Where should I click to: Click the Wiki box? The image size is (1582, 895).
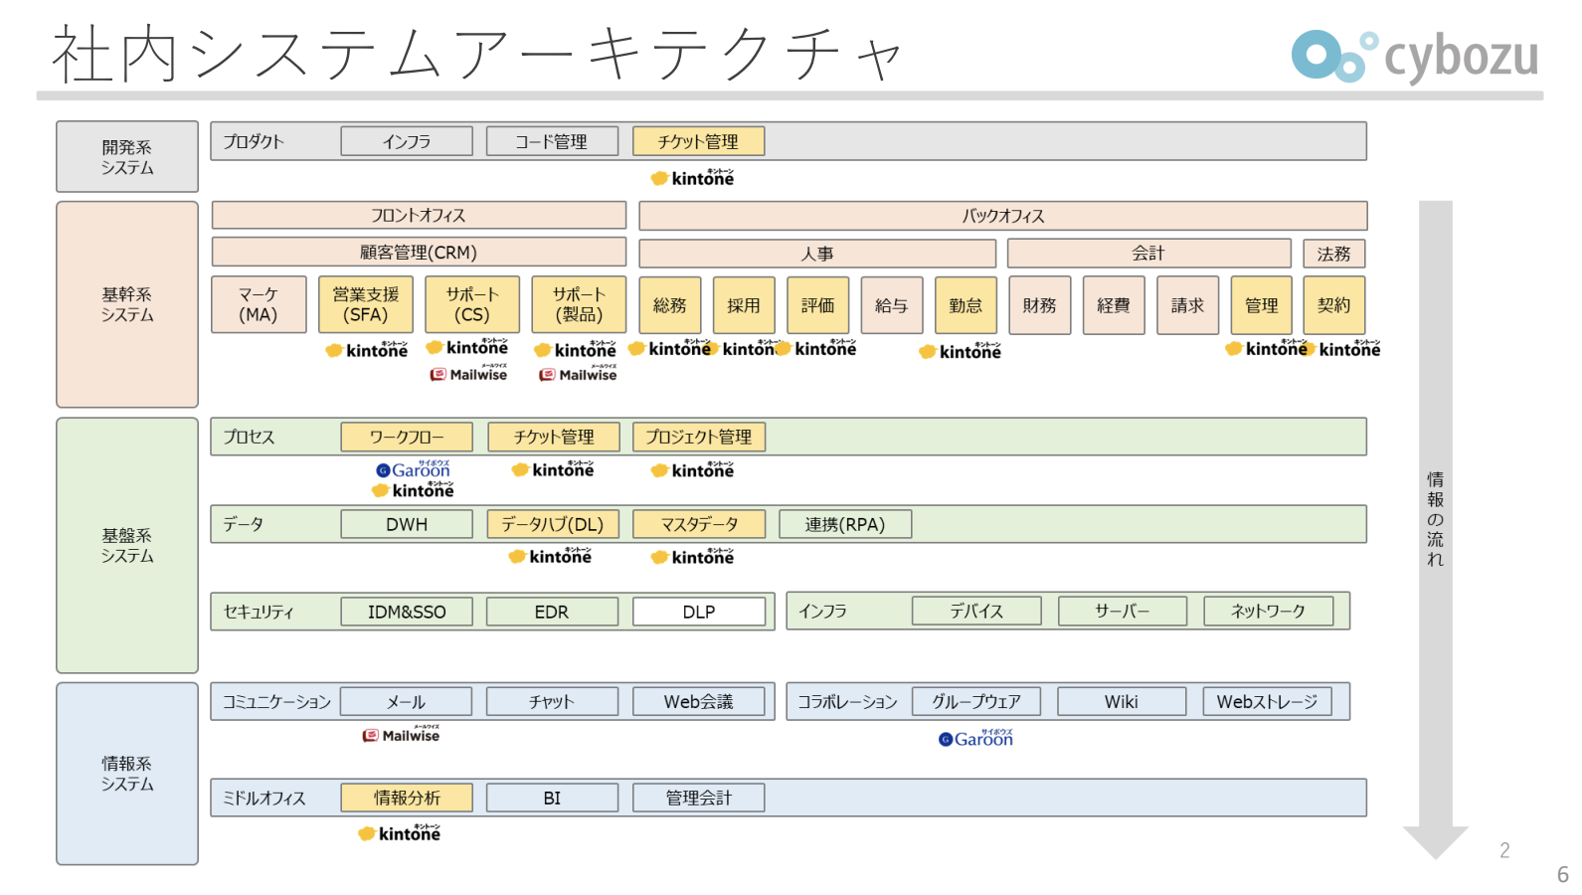click(x=1122, y=701)
